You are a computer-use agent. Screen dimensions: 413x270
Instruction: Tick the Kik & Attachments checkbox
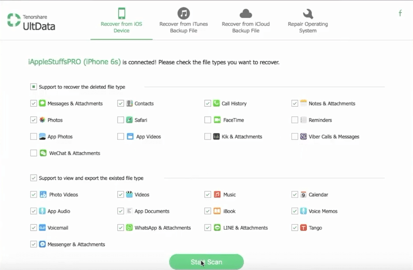208,137
